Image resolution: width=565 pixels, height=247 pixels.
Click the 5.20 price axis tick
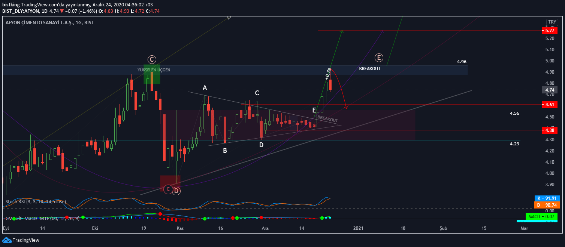tap(550, 38)
